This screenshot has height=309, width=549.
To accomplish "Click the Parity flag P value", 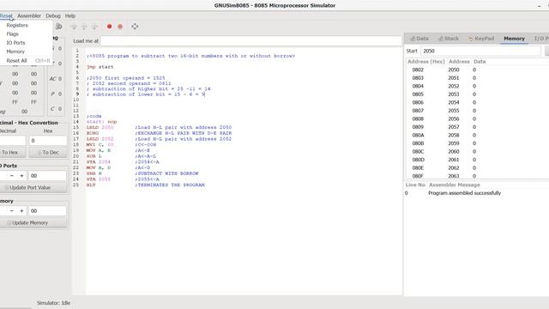I will click(x=60, y=94).
